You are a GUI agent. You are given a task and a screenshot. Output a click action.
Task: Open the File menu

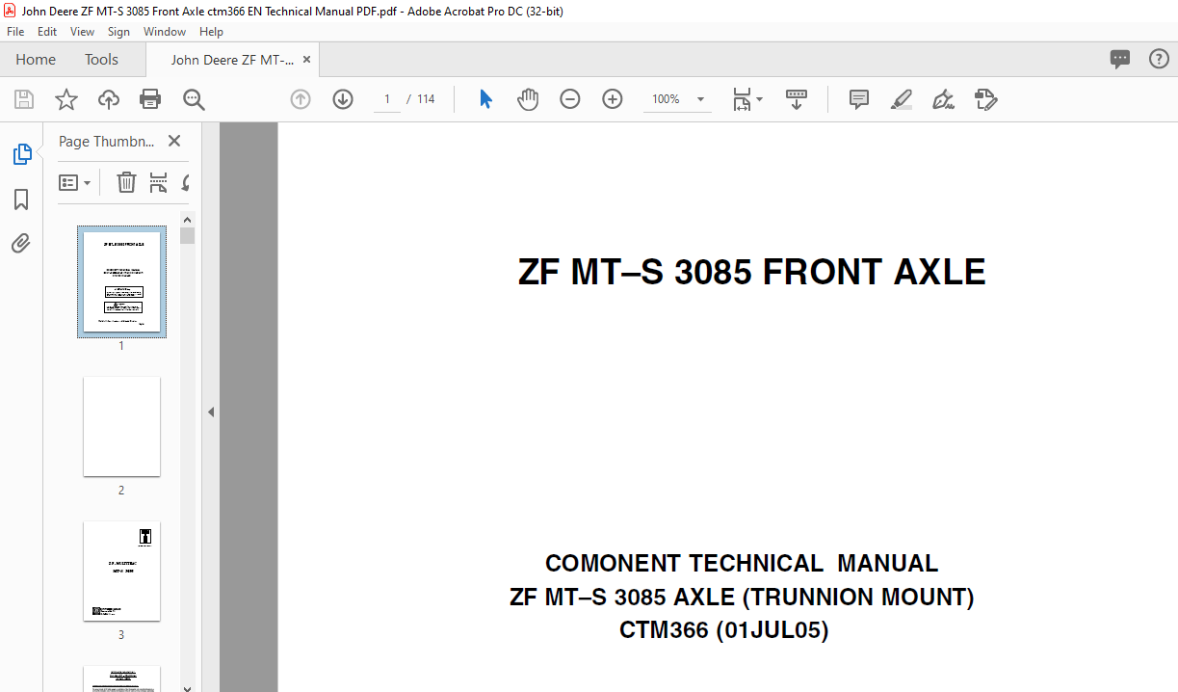pyautogui.click(x=15, y=32)
